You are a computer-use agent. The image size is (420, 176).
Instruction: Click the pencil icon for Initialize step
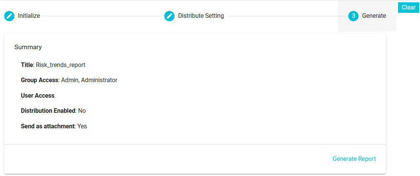point(9,16)
